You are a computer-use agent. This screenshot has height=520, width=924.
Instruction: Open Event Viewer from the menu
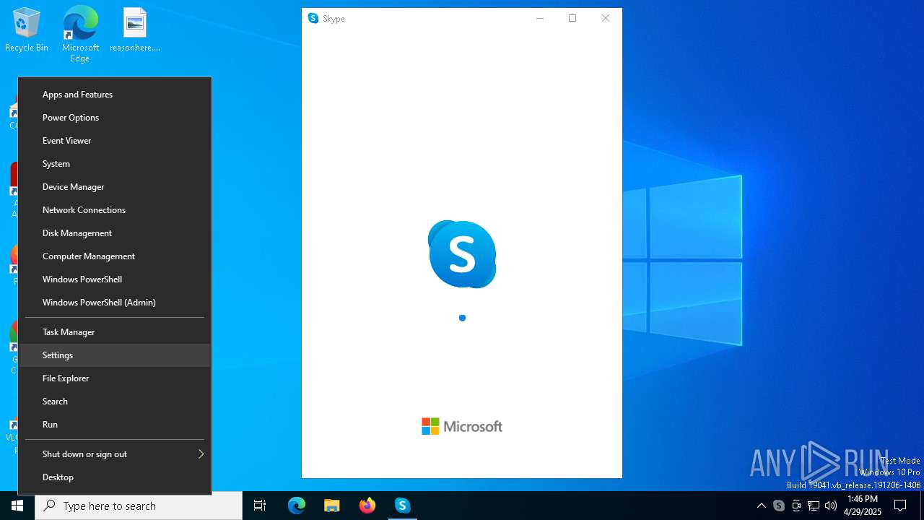[x=115, y=141]
